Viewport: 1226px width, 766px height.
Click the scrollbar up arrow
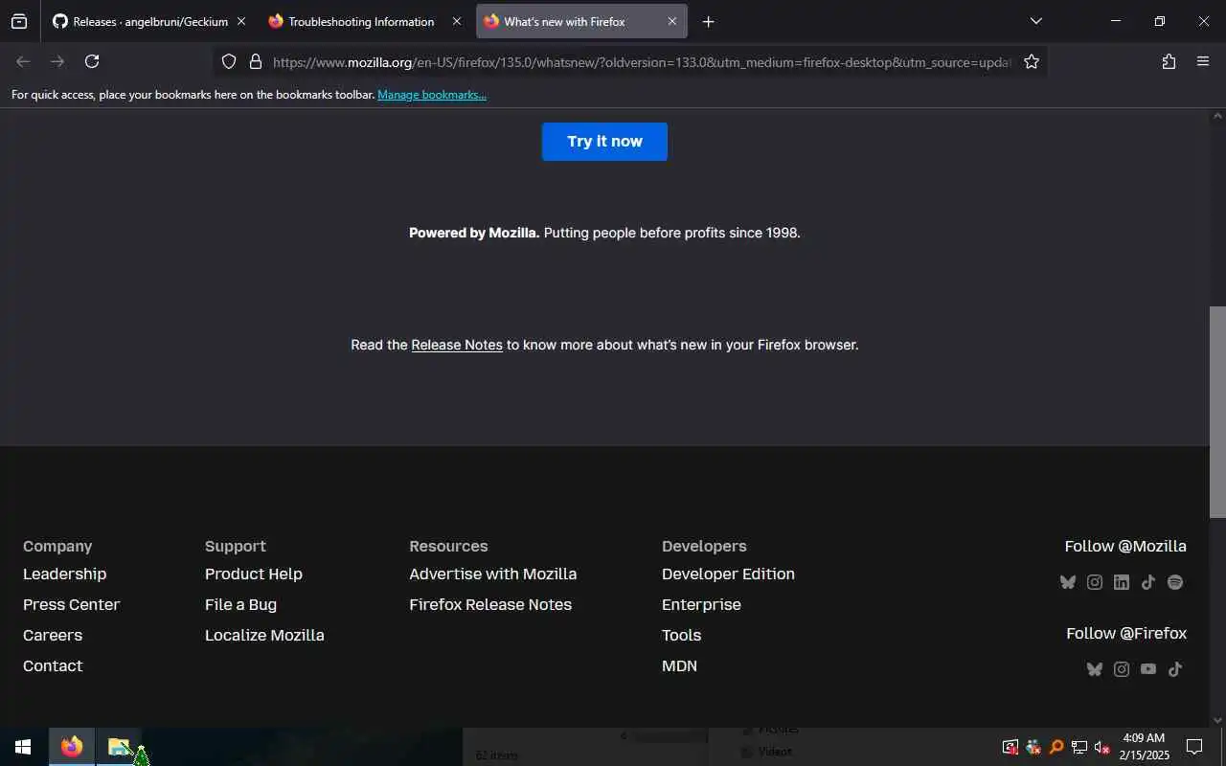point(1217,115)
